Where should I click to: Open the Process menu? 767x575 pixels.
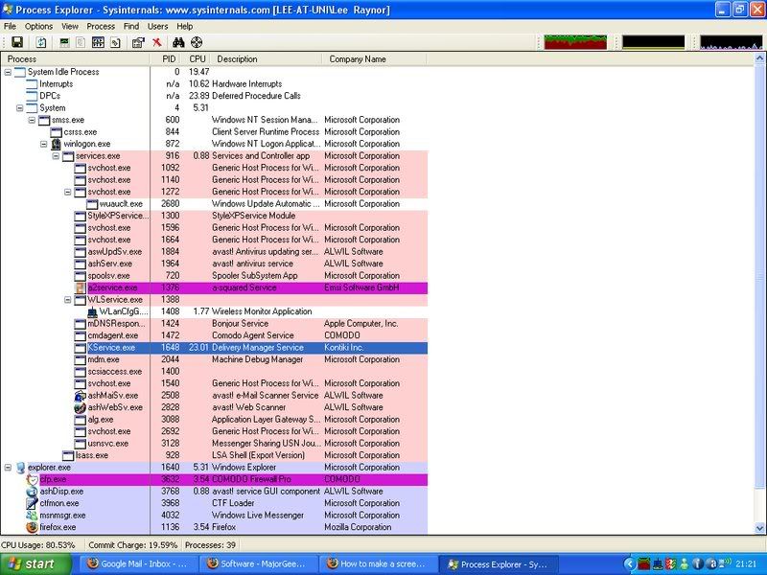101,26
